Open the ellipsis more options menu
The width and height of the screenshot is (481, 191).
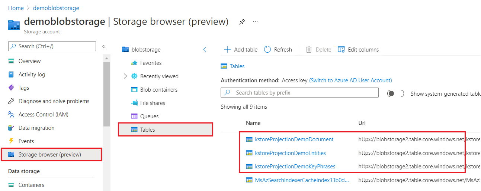[x=255, y=22]
